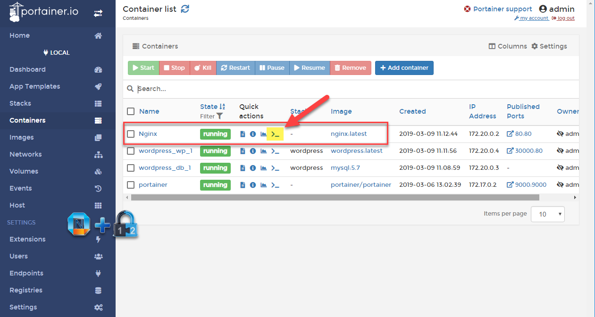595x317 pixels.
Task: Open the nginx:latest image link
Action: [x=349, y=134]
